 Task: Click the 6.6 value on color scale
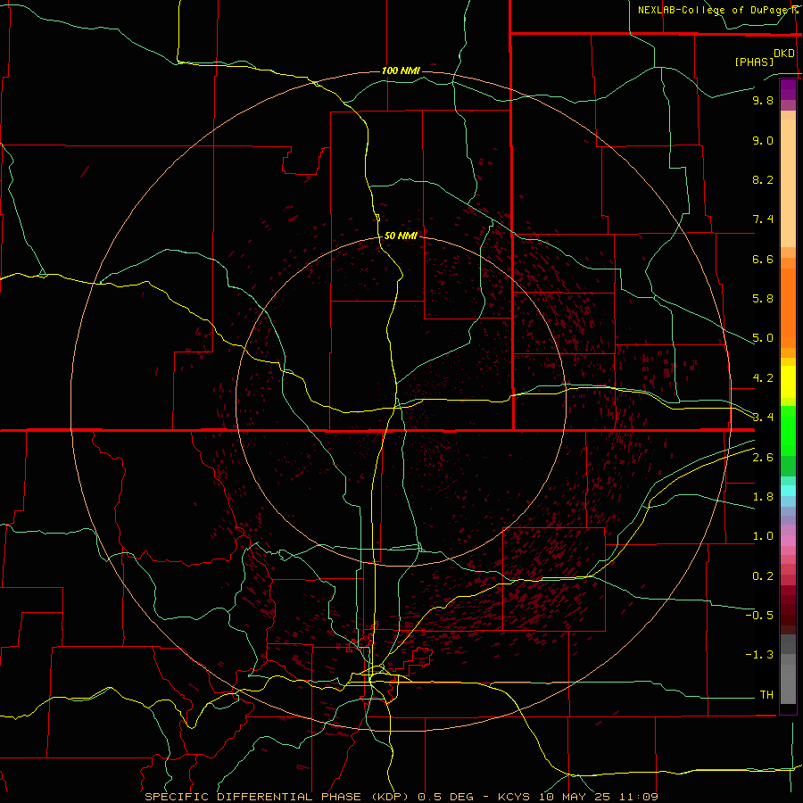tap(763, 259)
